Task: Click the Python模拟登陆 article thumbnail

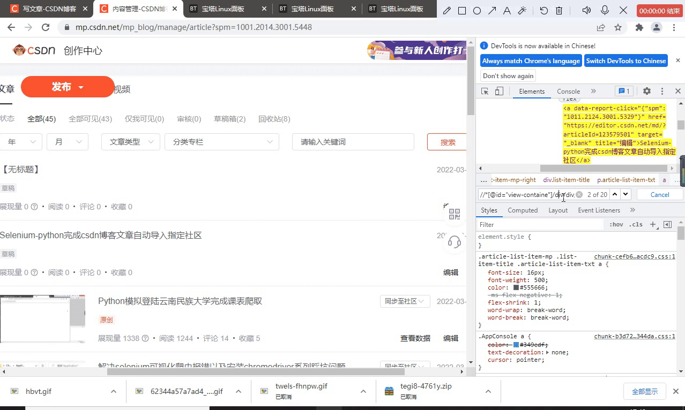Action: coord(42,318)
